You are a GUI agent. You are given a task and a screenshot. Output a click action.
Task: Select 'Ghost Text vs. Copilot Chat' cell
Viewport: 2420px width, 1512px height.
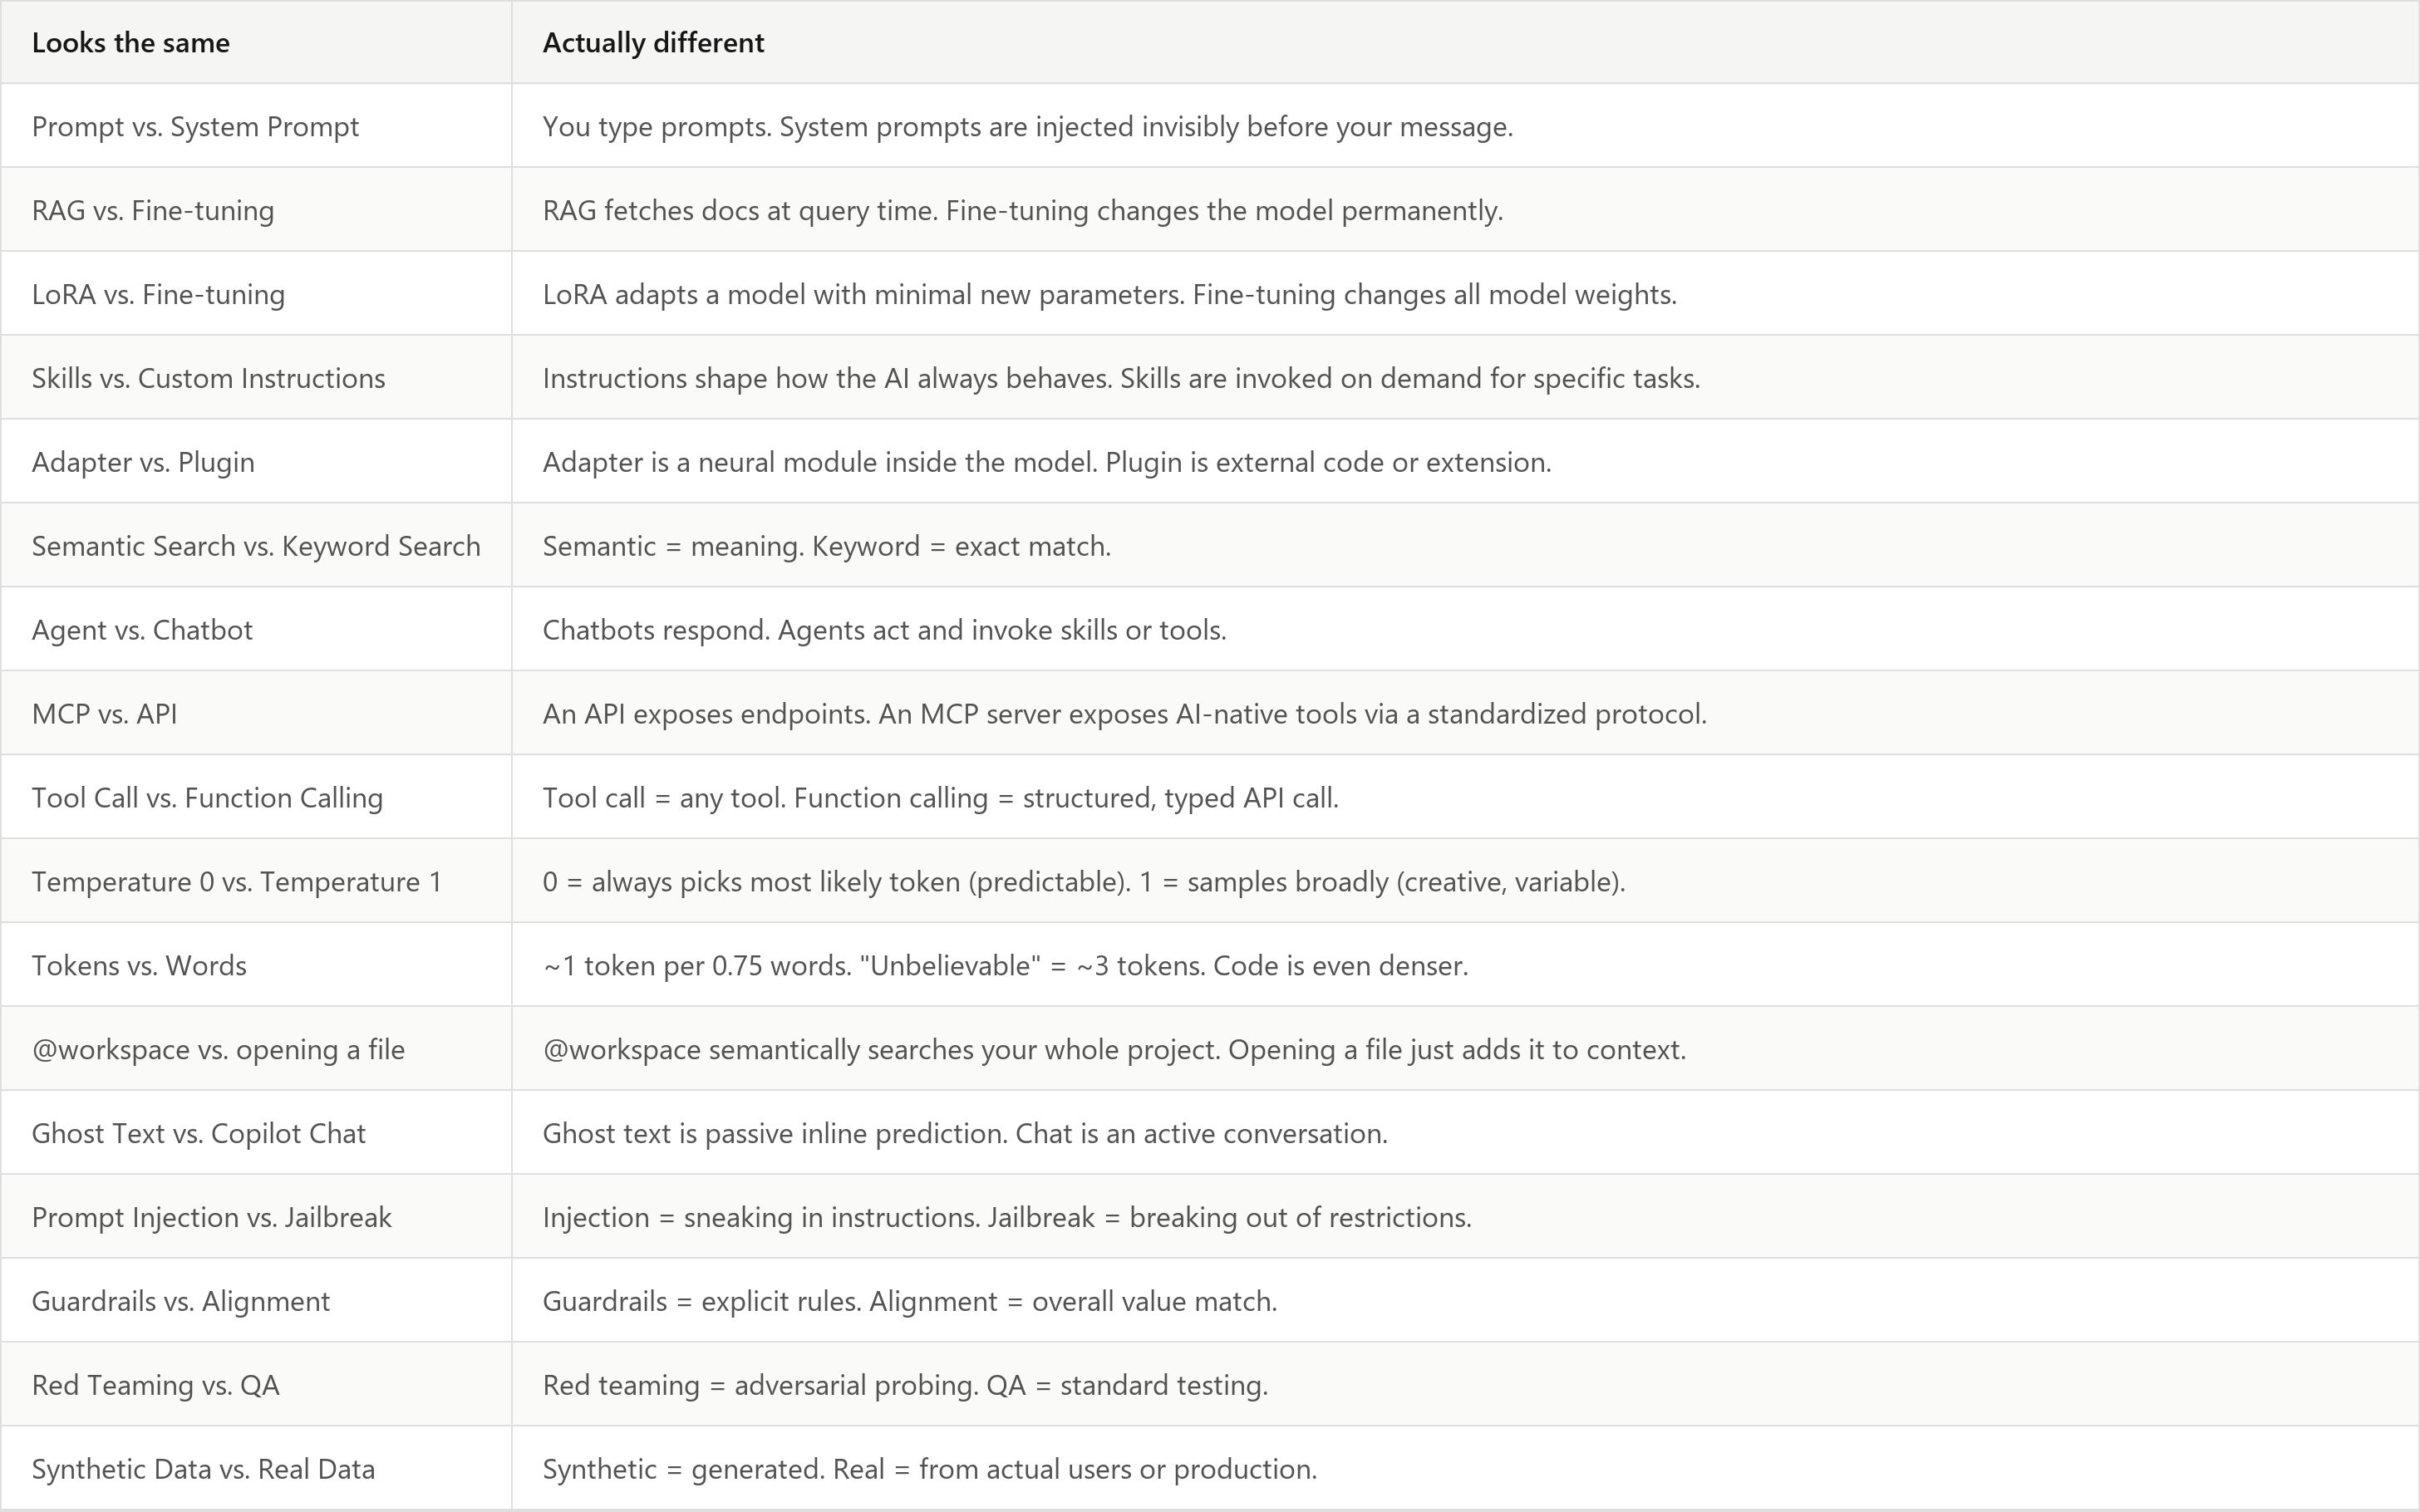256,1134
